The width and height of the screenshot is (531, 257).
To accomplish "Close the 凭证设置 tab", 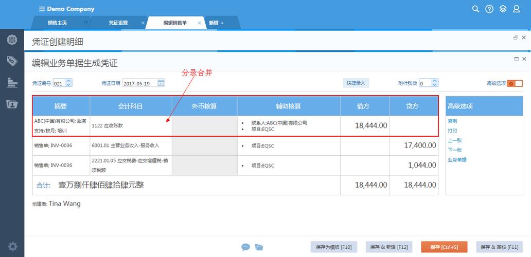I will (x=143, y=23).
